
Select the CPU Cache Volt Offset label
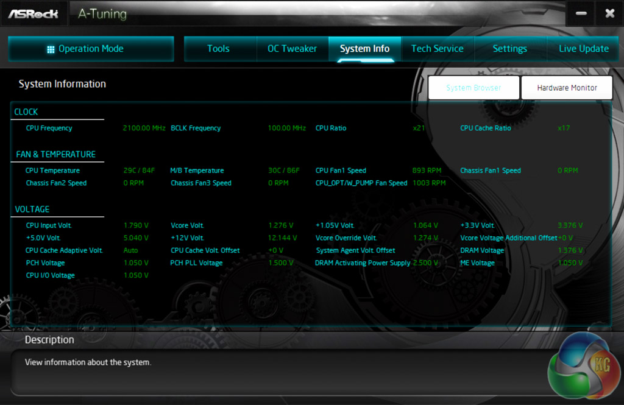[205, 250]
